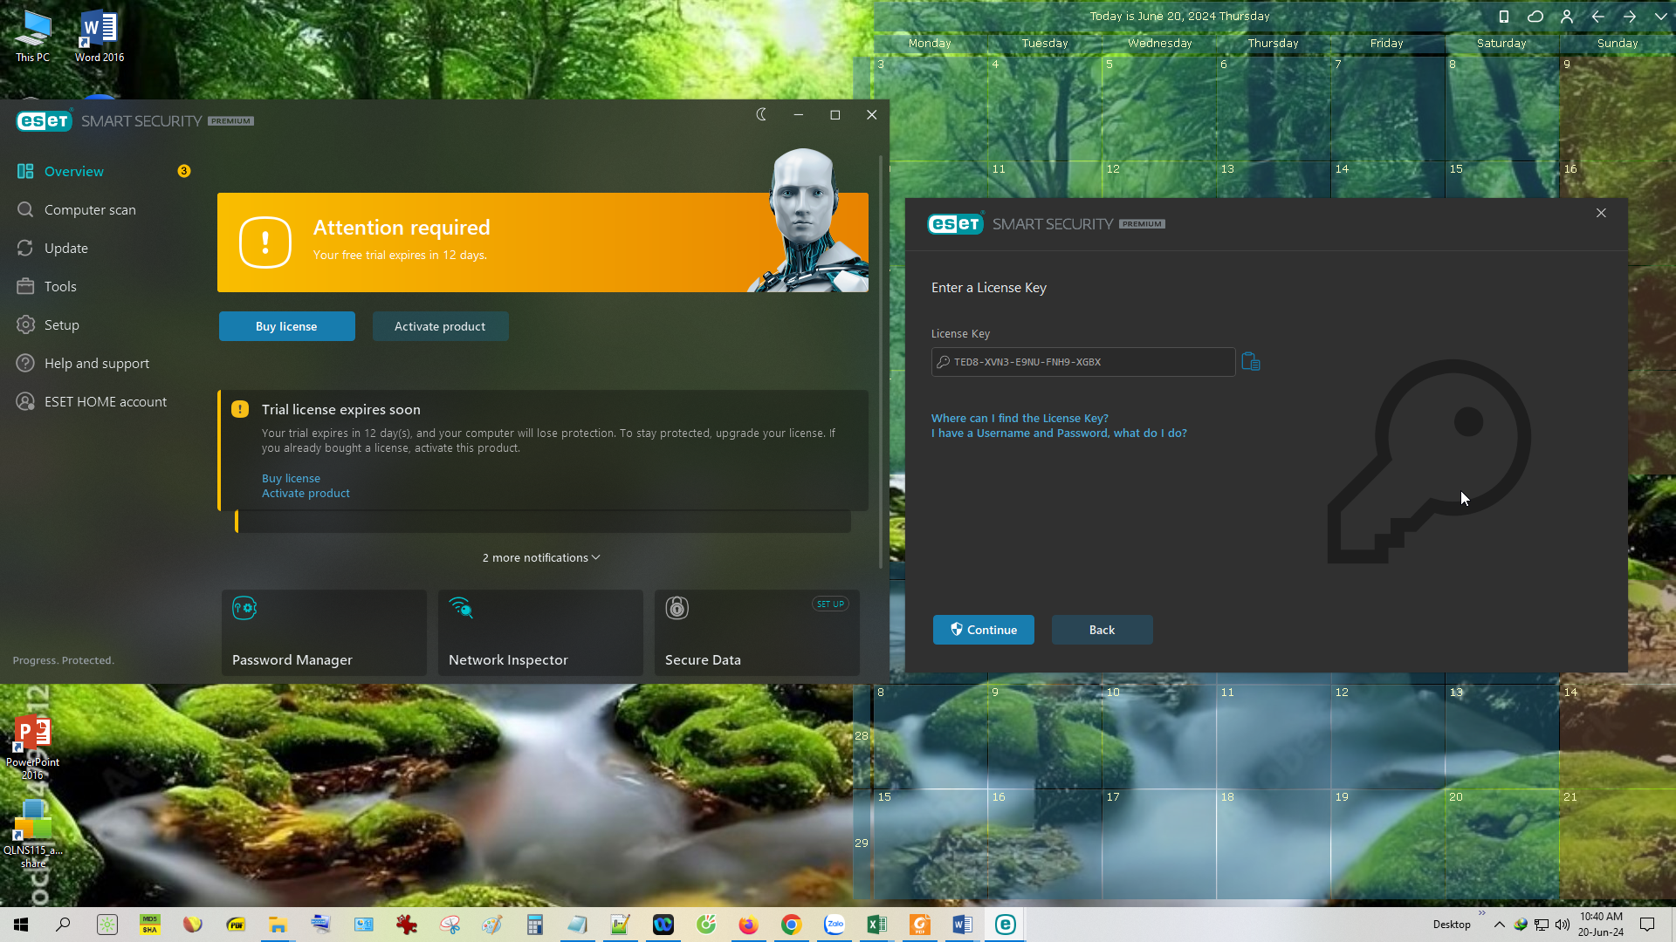Click 'Today is June 20, 2024 Thursday' text

pos(1179,17)
